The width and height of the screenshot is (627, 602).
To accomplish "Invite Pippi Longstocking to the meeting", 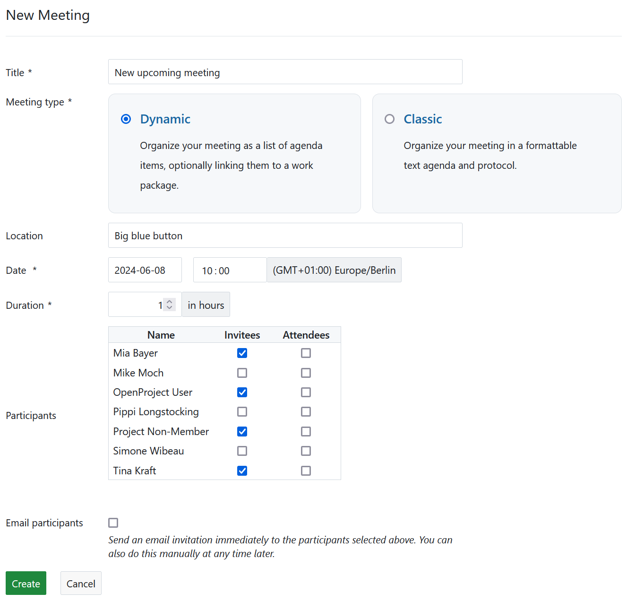I will point(242,412).
